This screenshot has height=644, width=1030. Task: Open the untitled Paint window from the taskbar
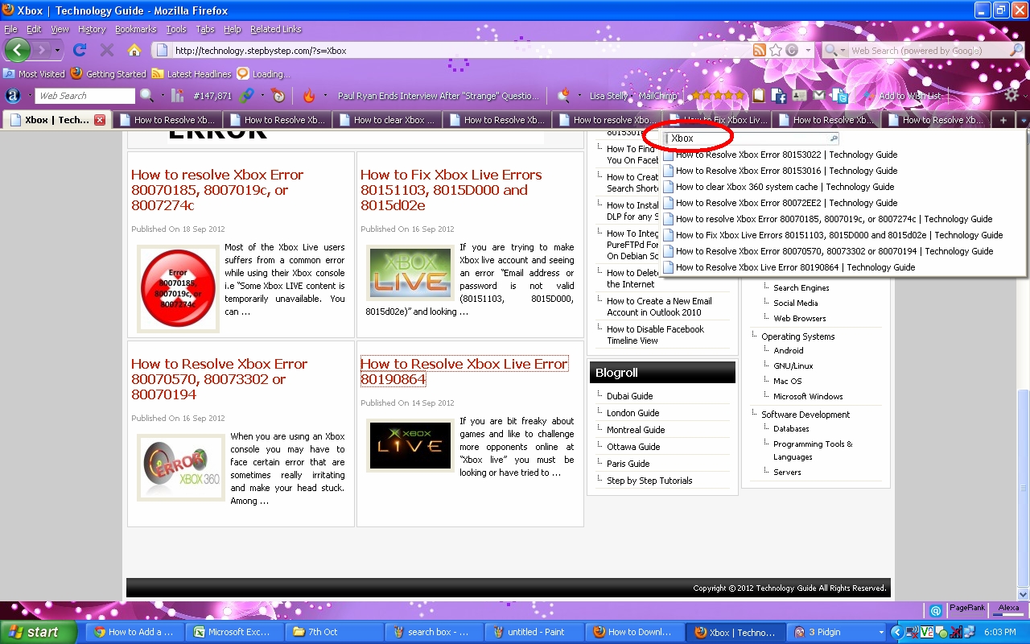534,632
